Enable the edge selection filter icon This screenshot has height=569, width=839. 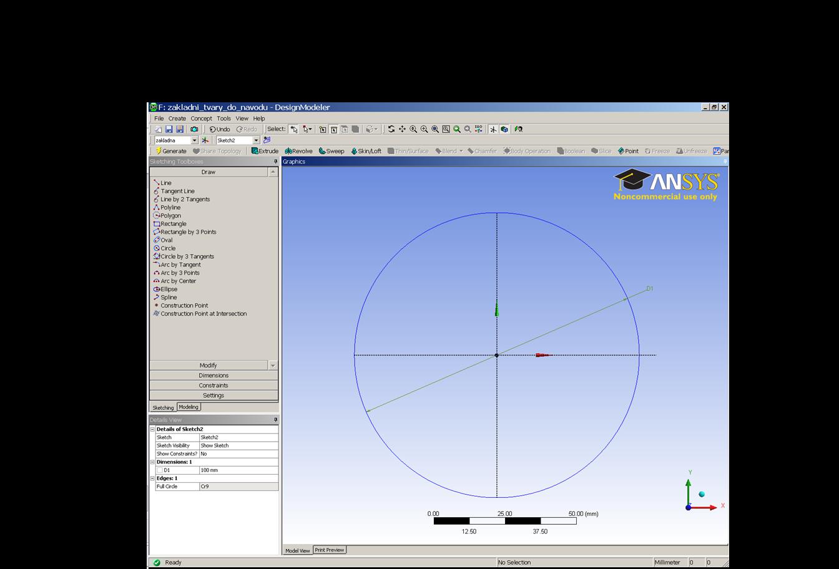pyautogui.click(x=333, y=129)
